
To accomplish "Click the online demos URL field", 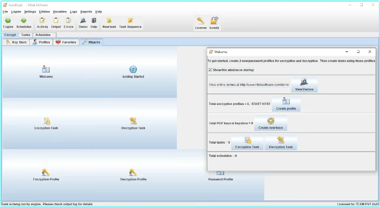I will click(x=249, y=84).
